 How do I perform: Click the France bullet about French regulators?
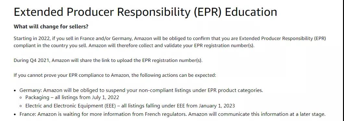[173, 114]
